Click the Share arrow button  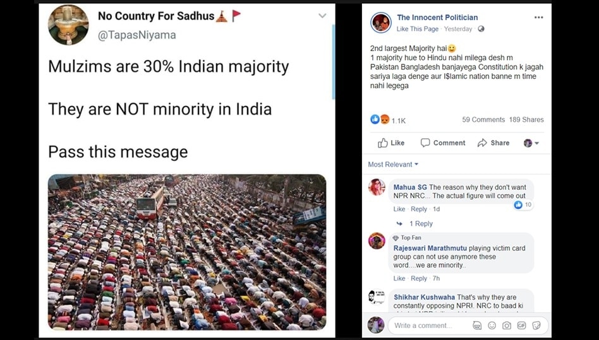(x=493, y=143)
